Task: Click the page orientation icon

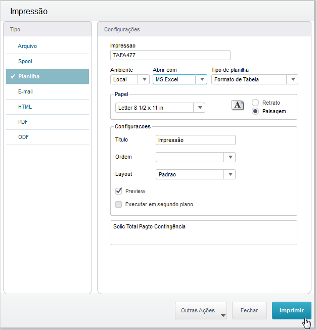Action: (x=238, y=105)
